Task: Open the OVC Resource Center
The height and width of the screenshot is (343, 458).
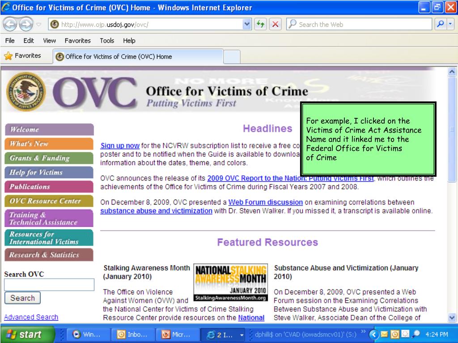Action: (x=49, y=201)
